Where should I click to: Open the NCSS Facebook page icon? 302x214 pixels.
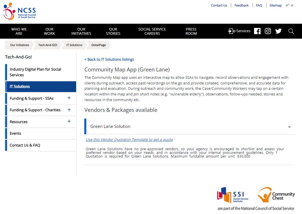257,31
